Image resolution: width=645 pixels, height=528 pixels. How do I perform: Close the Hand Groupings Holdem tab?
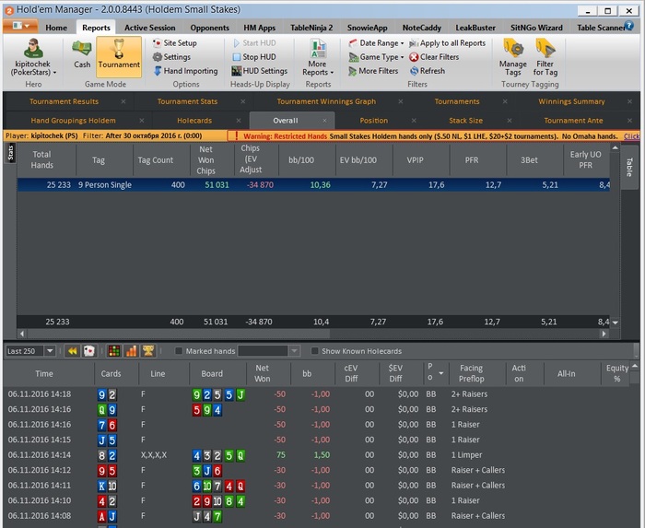pos(142,121)
